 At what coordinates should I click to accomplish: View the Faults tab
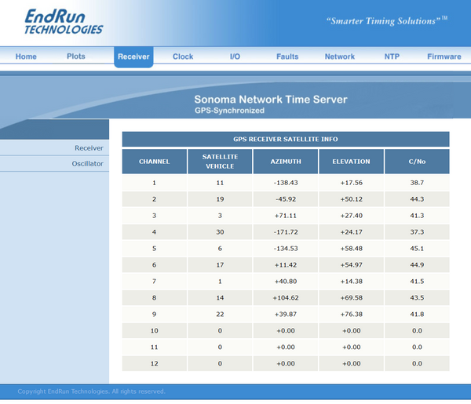pyautogui.click(x=287, y=56)
